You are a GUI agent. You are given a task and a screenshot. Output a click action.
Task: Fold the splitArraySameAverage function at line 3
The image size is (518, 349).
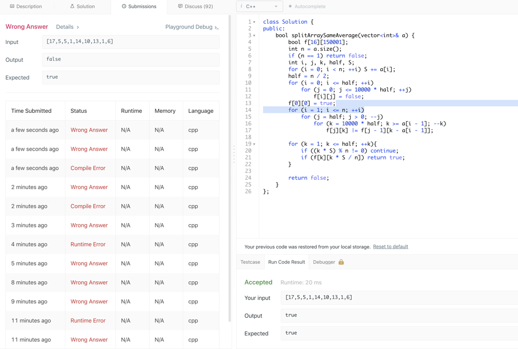tap(254, 36)
